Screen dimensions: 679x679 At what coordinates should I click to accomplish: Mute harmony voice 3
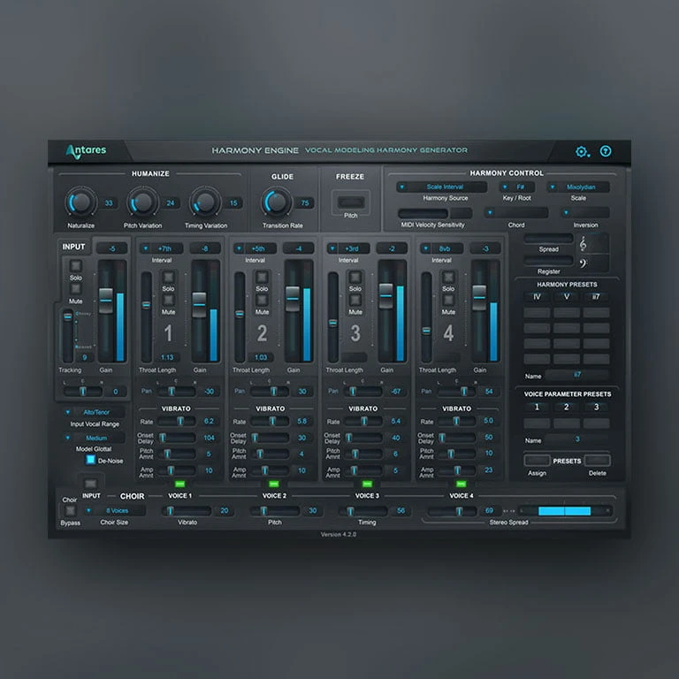[355, 300]
